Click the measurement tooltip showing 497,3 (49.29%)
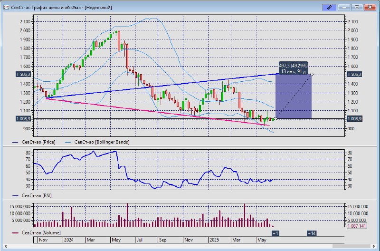 pos(293,68)
